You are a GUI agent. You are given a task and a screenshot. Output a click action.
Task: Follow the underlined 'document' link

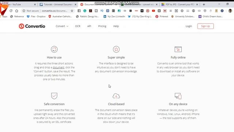tap(58, 67)
